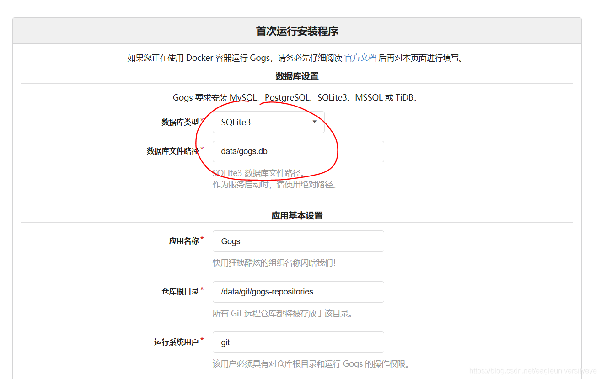Screen dimensions: 601x379
Task: Click the 仓库根目录 label
Action: click(180, 292)
